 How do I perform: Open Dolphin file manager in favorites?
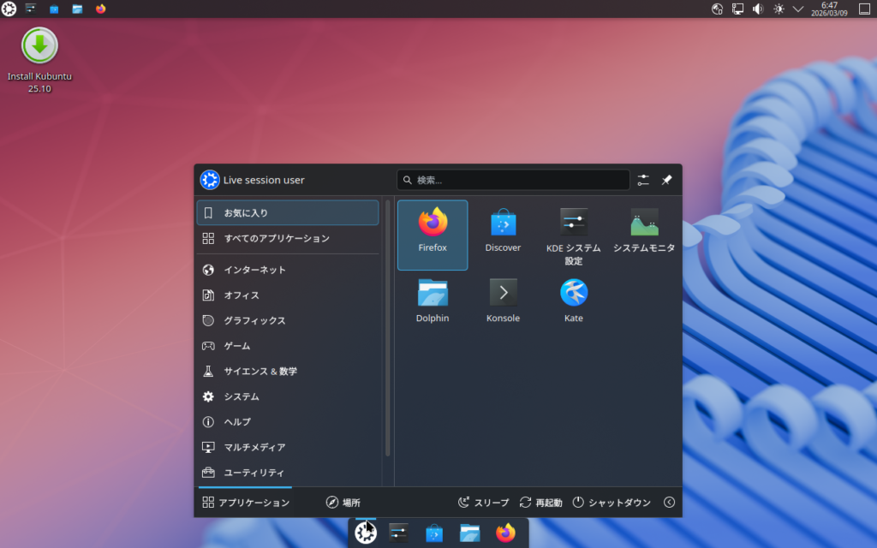tap(433, 303)
